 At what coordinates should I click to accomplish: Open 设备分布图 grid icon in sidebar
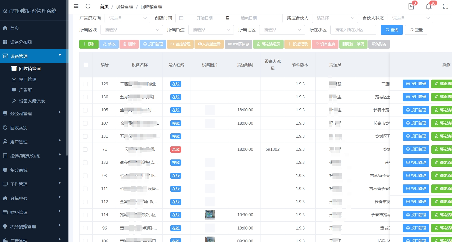[x=5, y=42]
